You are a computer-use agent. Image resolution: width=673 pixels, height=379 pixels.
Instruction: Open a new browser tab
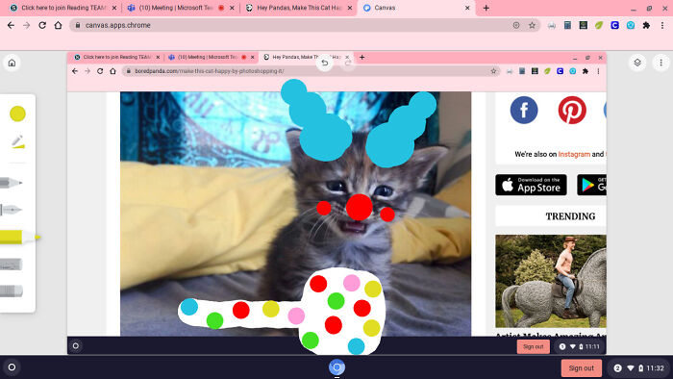(x=486, y=8)
